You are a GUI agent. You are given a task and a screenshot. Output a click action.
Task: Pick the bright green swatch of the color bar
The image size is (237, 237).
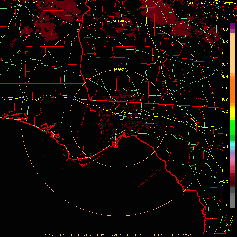point(233,127)
